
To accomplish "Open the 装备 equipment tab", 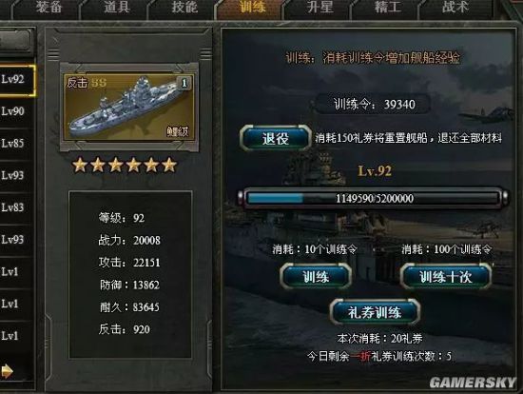I will (x=48, y=8).
